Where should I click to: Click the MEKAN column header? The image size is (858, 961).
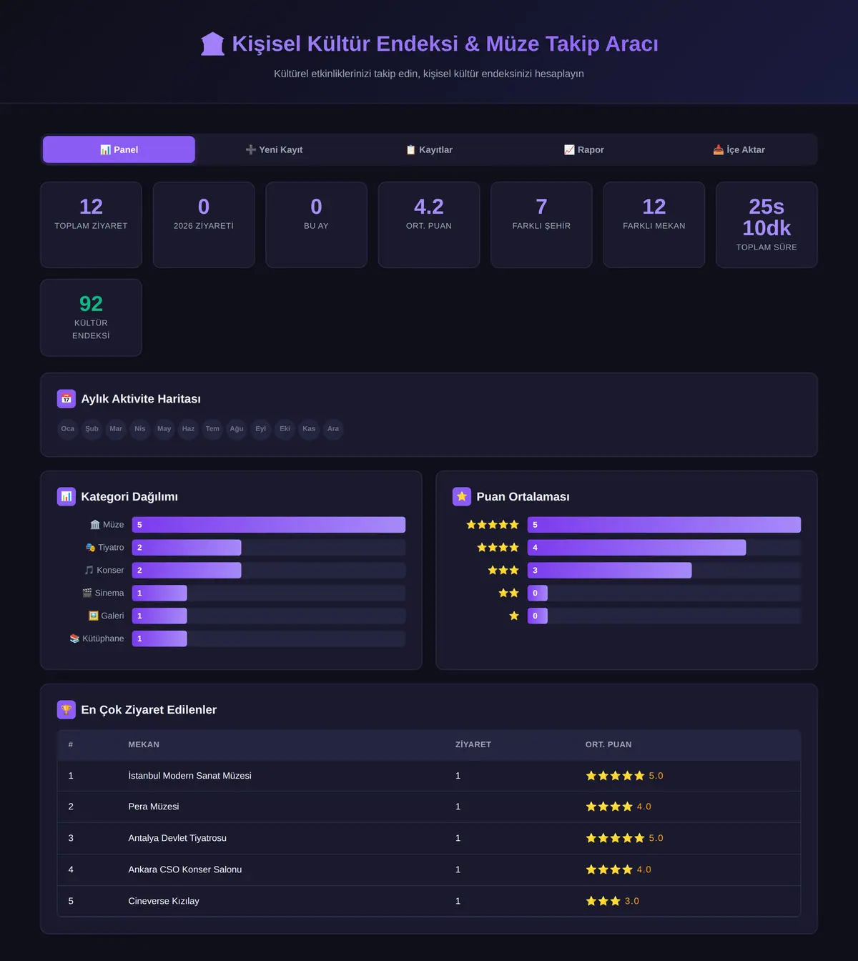point(144,744)
